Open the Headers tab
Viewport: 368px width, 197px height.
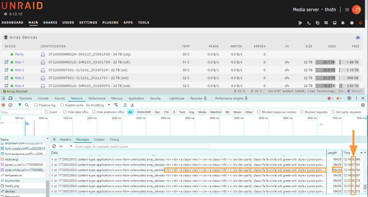(66, 140)
